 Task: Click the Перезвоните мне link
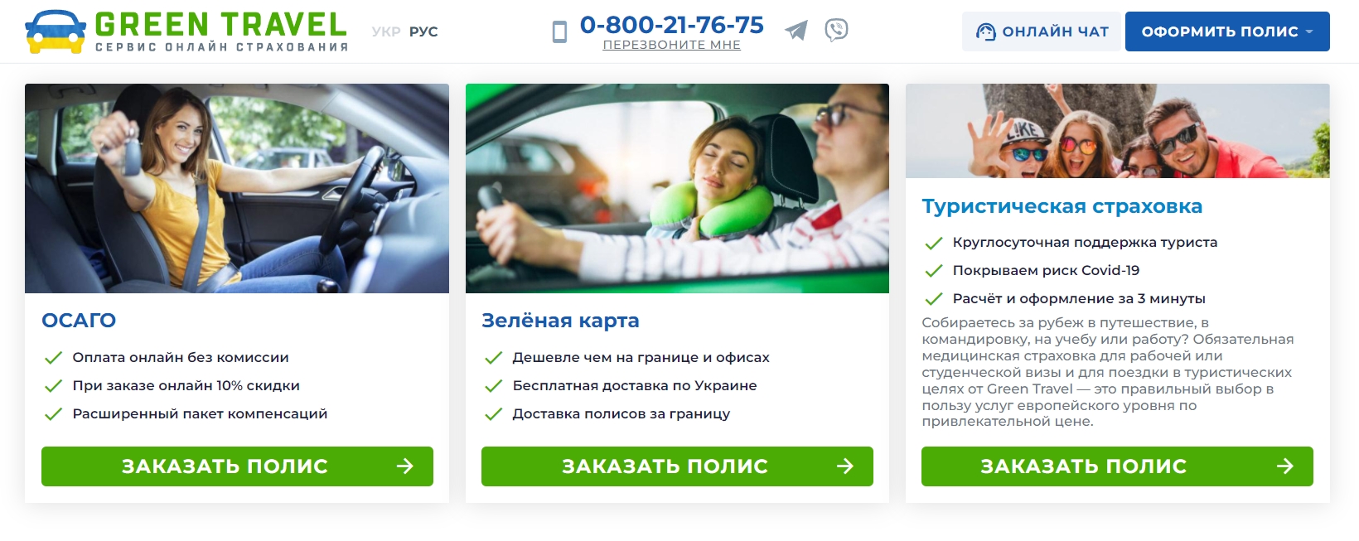(x=672, y=45)
